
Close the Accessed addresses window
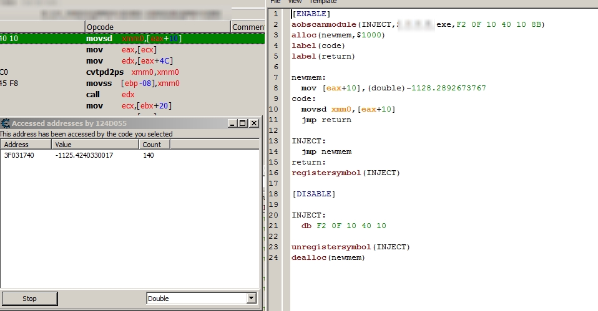tap(254, 123)
